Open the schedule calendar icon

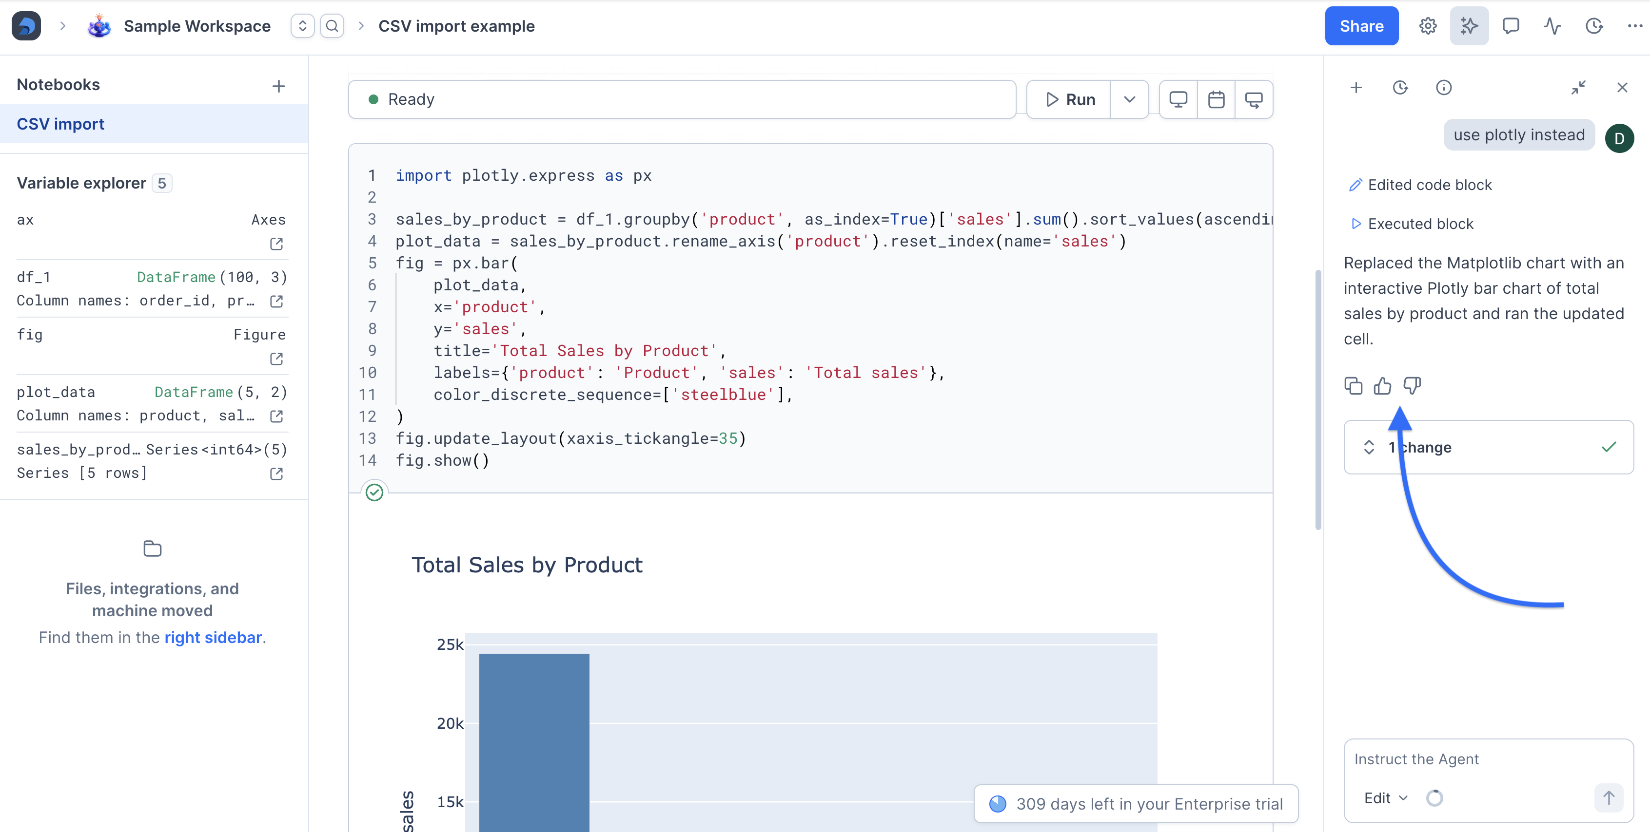click(x=1216, y=99)
